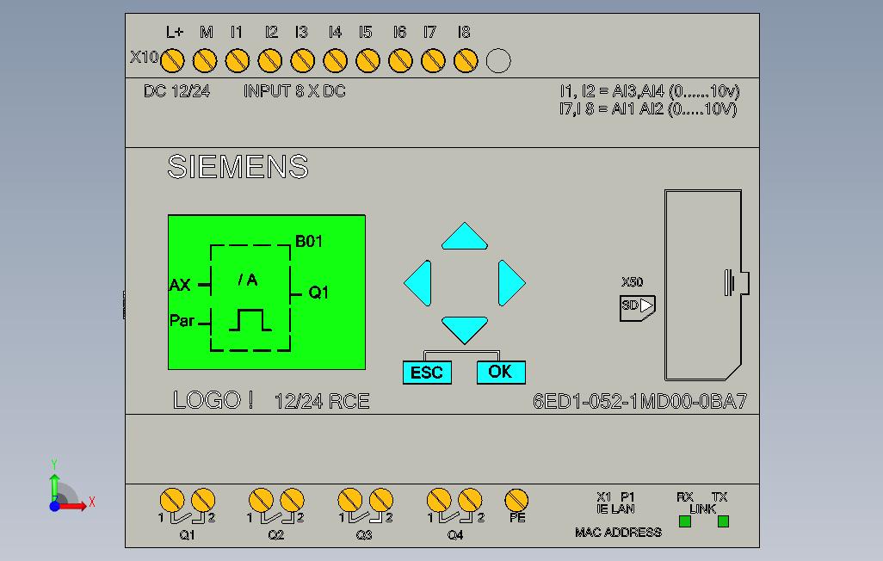Click the AX input label on display

(180, 285)
